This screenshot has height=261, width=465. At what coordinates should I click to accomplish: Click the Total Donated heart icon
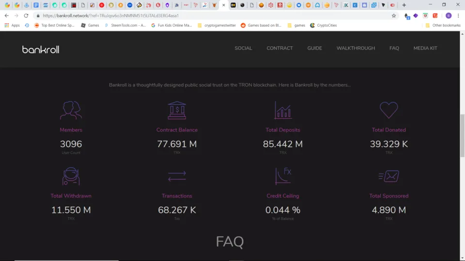[389, 110]
